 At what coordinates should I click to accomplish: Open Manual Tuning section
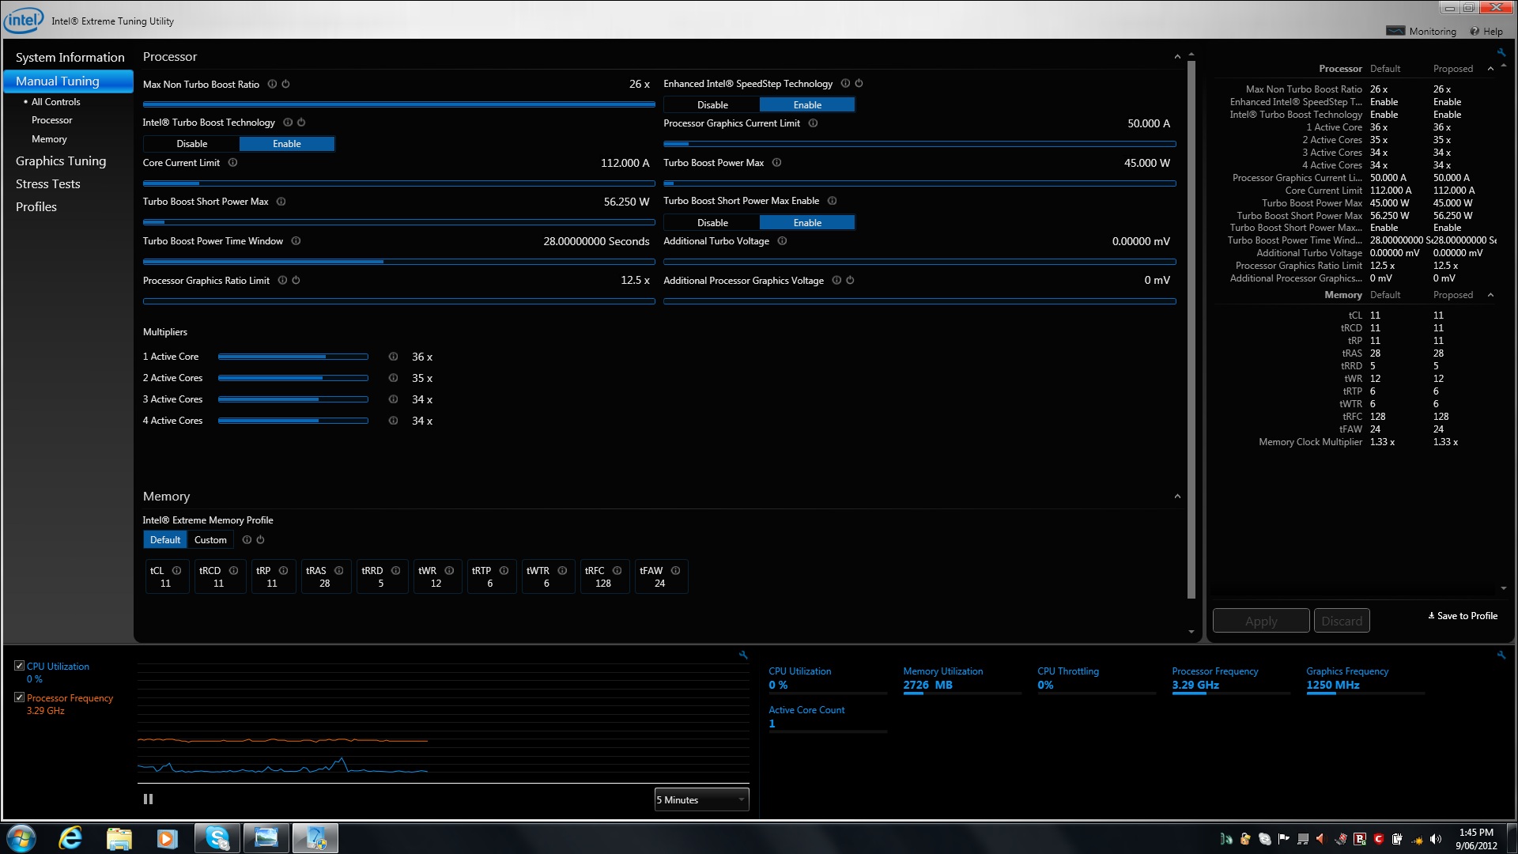(x=68, y=81)
